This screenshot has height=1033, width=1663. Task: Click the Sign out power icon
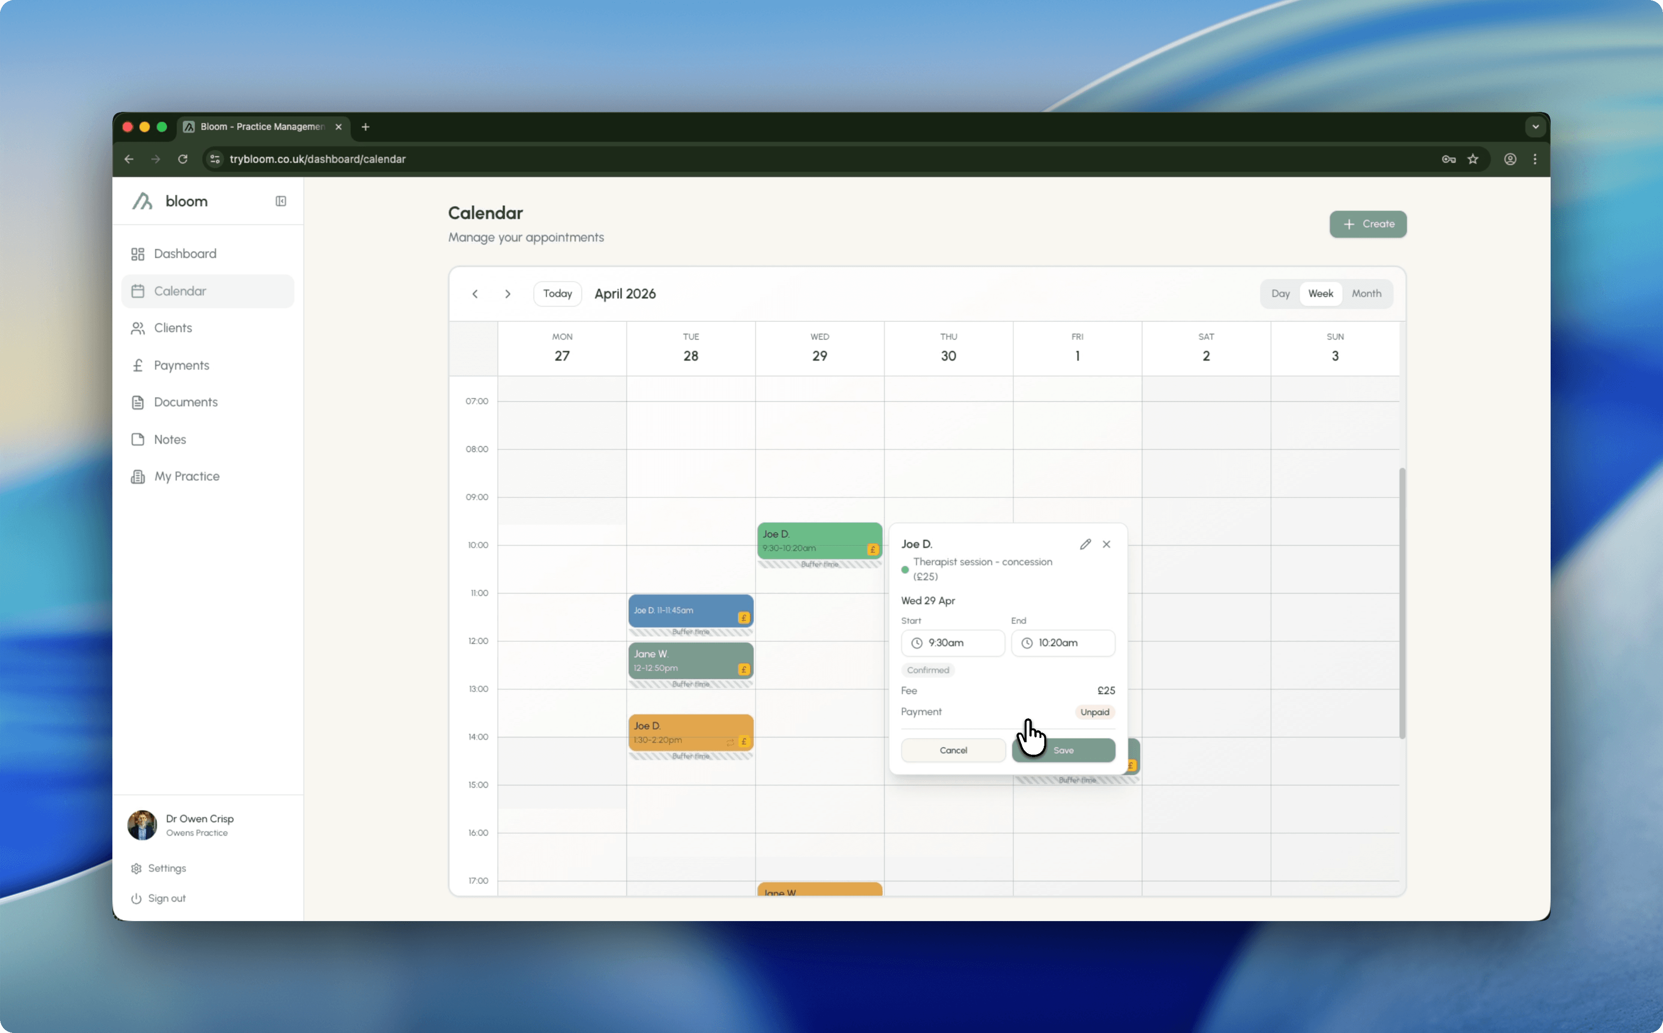pyautogui.click(x=137, y=899)
